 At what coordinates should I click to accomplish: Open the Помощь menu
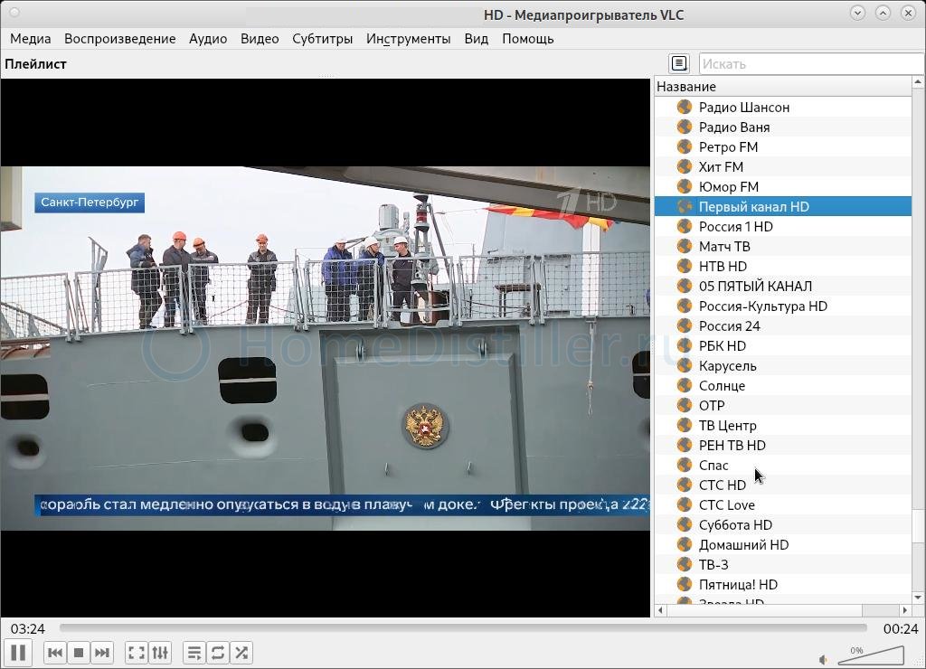(527, 39)
